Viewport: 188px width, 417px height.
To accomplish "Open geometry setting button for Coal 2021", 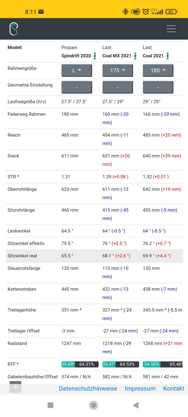I will (x=158, y=87).
